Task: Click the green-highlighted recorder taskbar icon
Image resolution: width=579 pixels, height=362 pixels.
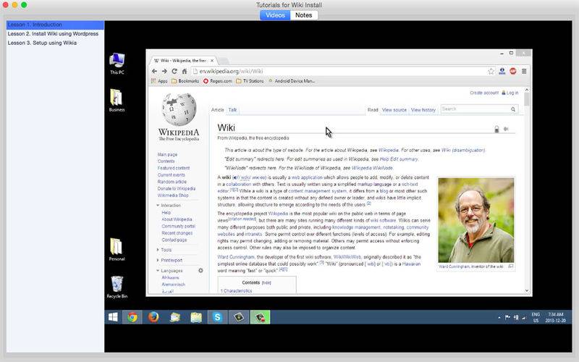Action: click(260, 317)
